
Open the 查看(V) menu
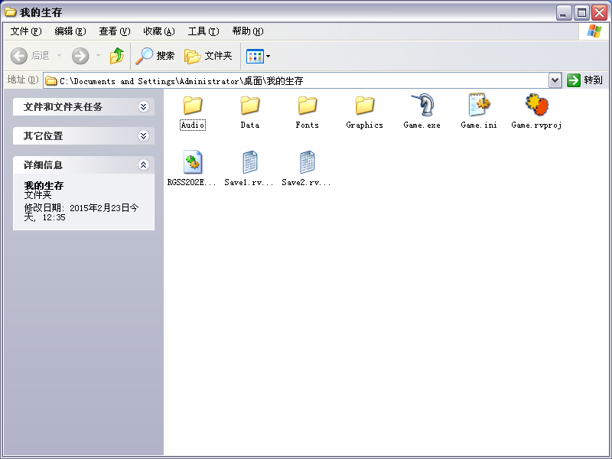click(115, 31)
